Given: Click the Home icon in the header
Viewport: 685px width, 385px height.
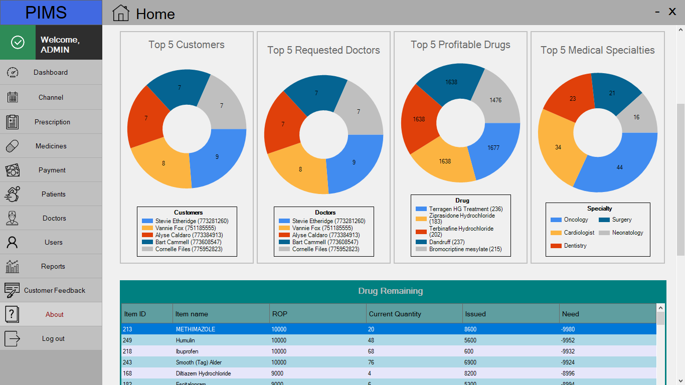Looking at the screenshot, I should click(x=120, y=14).
